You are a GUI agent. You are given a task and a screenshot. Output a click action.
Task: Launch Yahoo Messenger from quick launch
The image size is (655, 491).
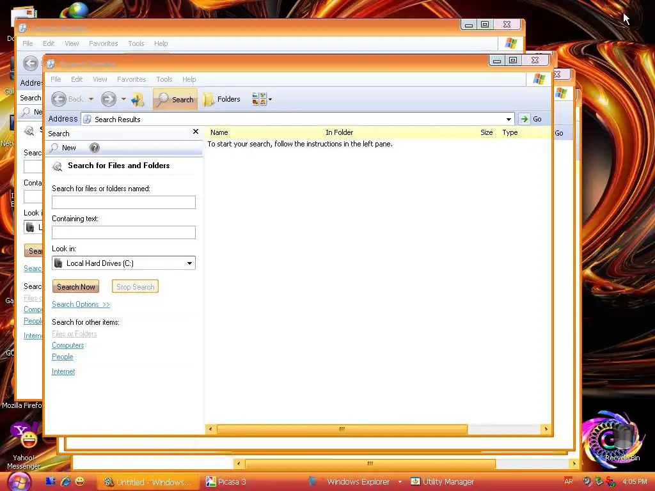tap(80, 481)
